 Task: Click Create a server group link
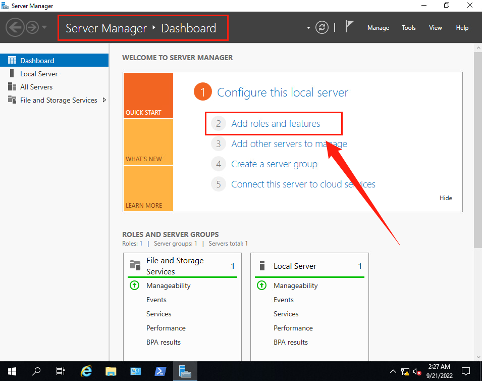[274, 164]
